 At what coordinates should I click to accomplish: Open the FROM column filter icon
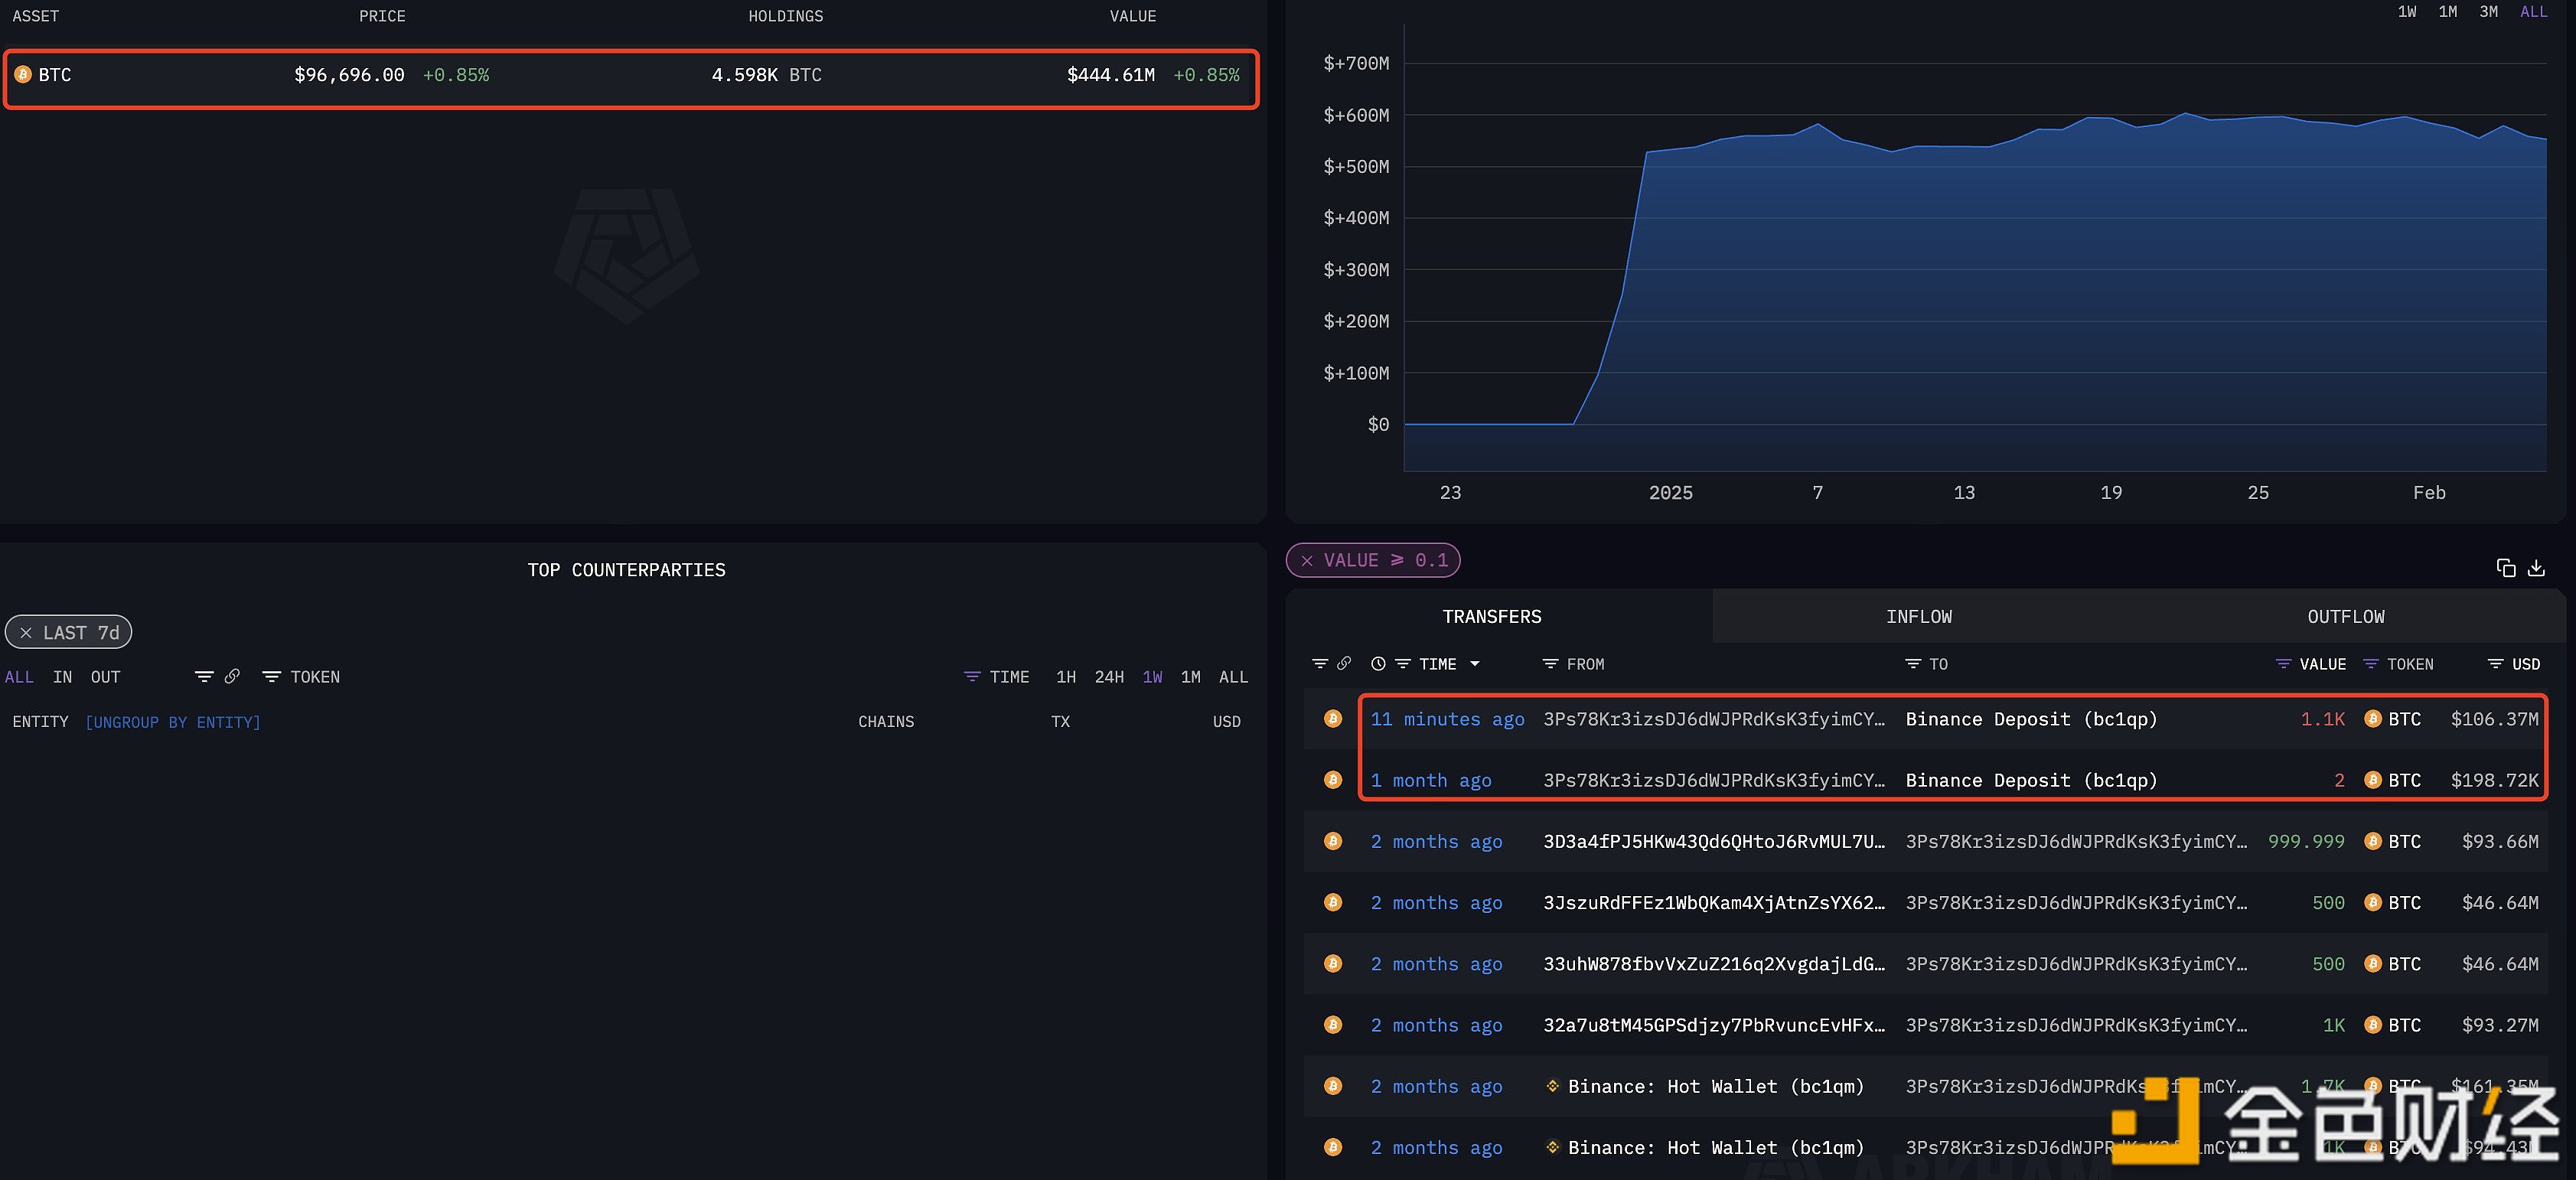(1550, 664)
